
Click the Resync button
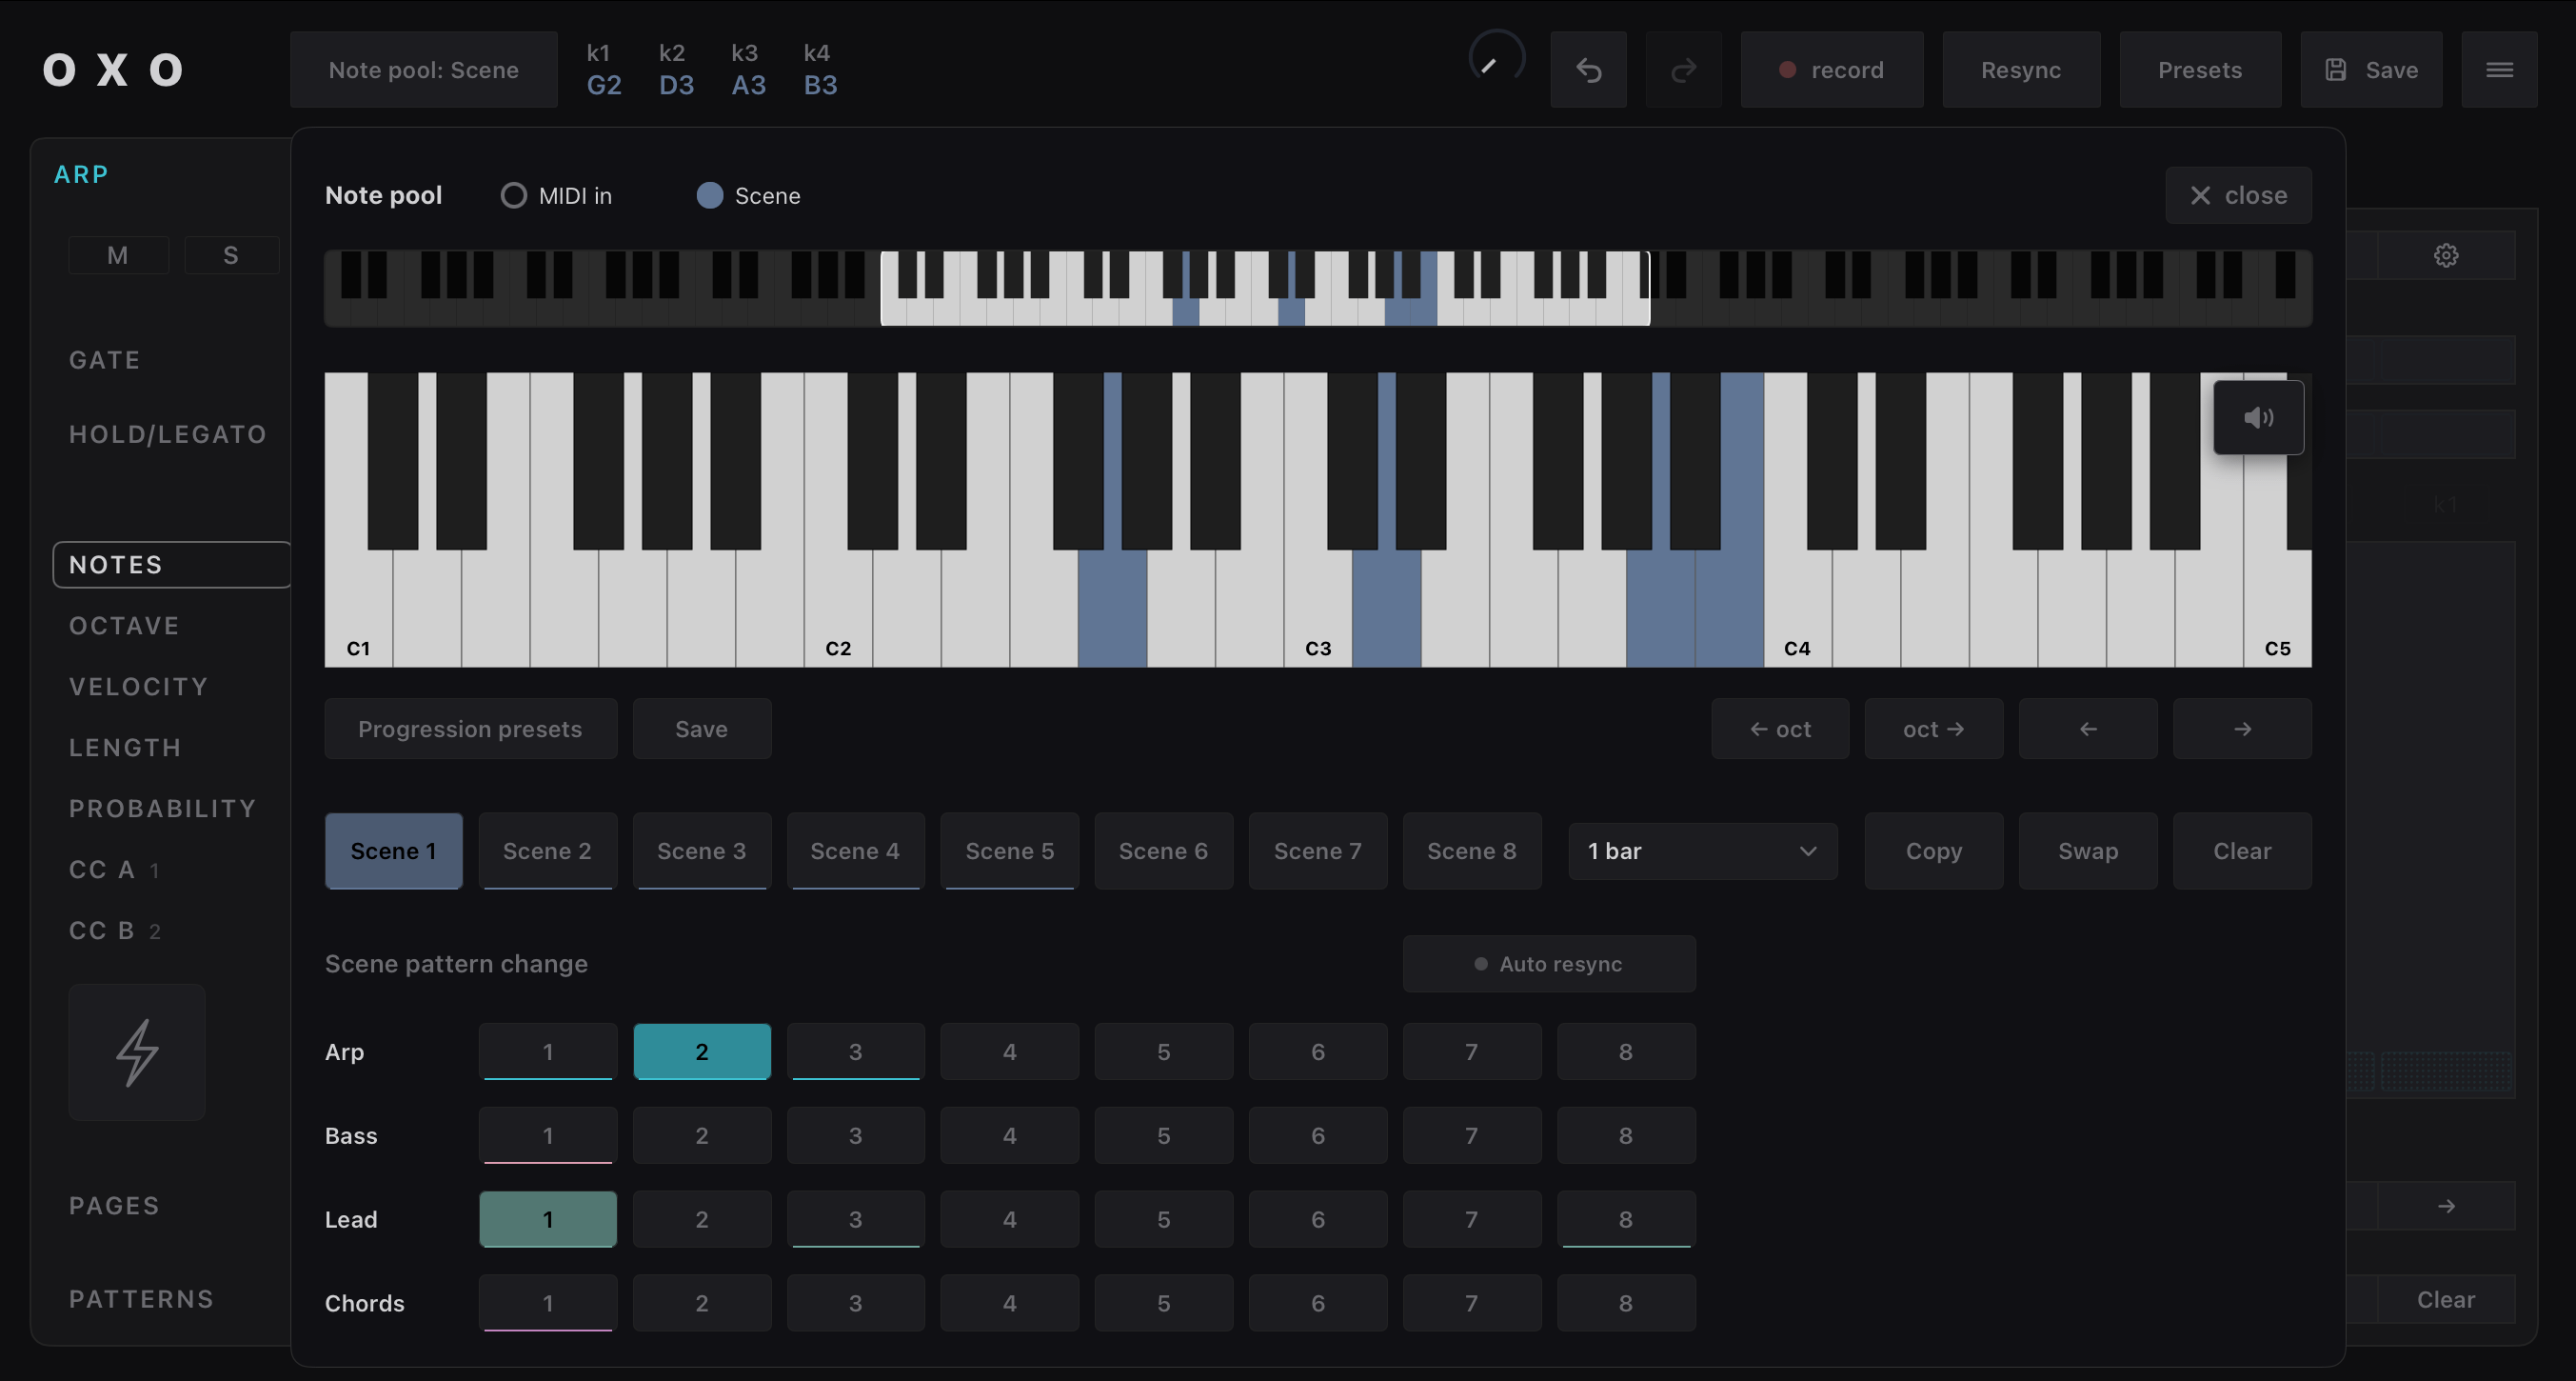(2021, 70)
